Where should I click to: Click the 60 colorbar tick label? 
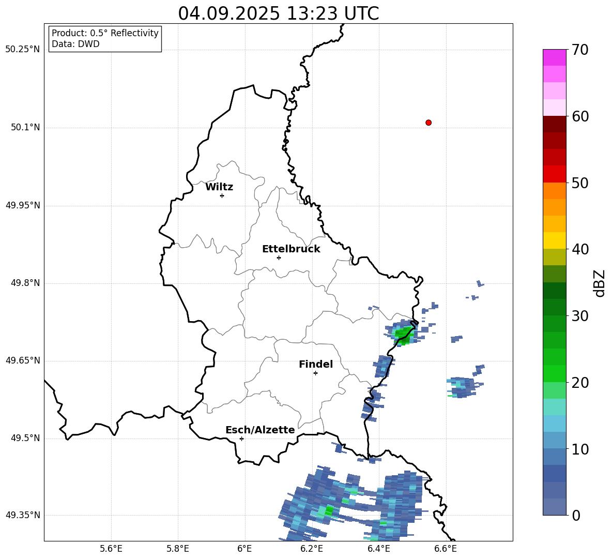click(x=580, y=116)
